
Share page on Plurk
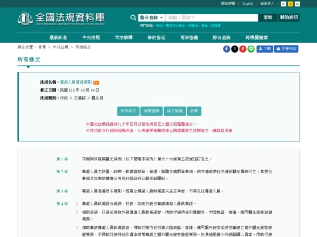click(243, 49)
